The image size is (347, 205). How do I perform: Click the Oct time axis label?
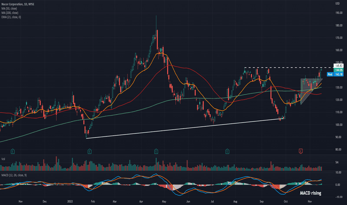point(286,201)
